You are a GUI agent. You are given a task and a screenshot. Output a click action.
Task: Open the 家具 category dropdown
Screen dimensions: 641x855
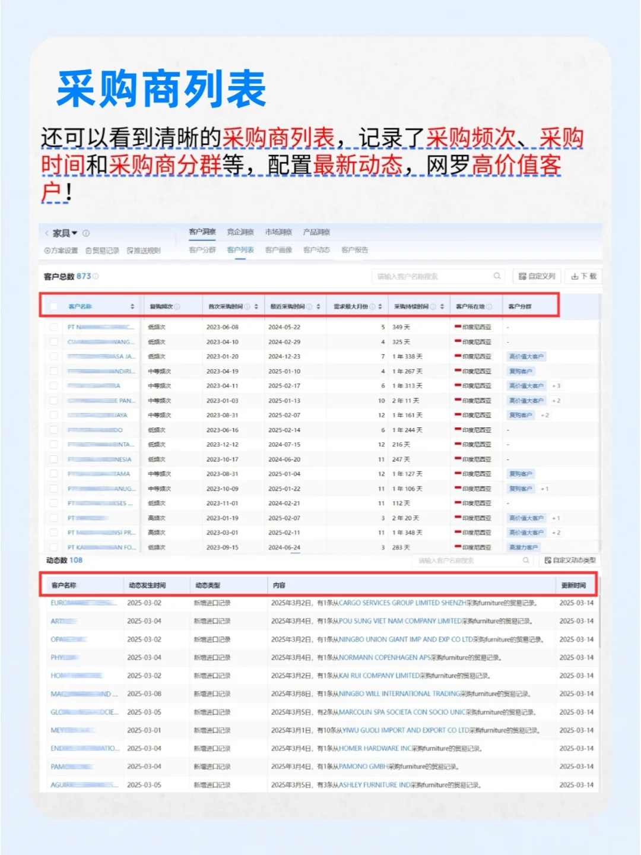[65, 233]
